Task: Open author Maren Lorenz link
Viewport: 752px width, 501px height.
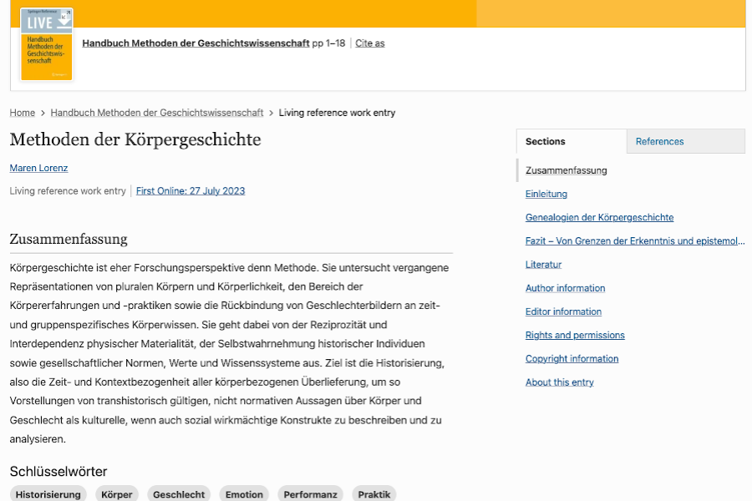Action: coord(38,168)
